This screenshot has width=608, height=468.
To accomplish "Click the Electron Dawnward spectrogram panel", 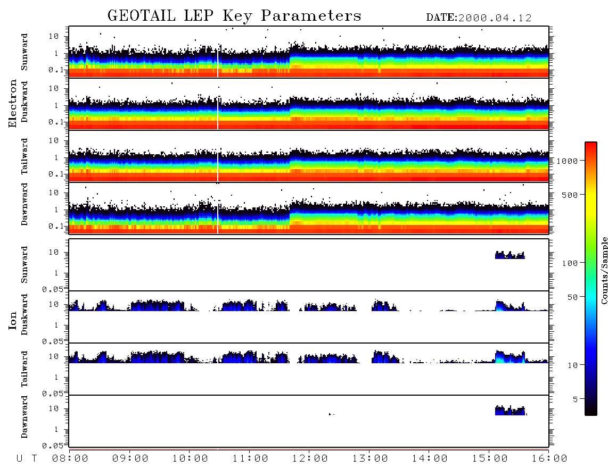I will click(x=309, y=208).
